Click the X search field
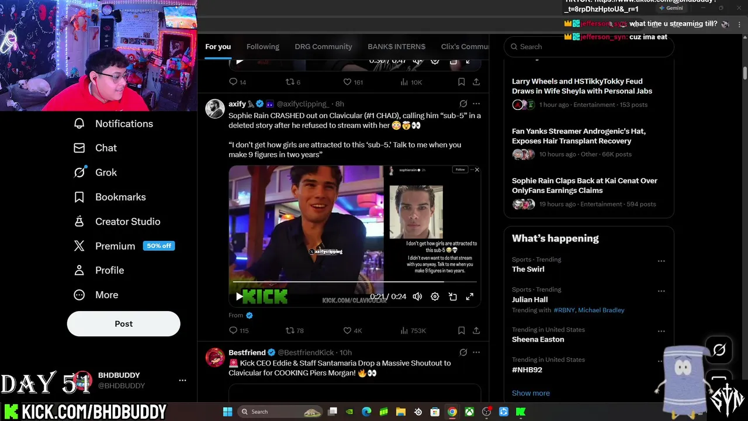The image size is (748, 421). point(588,47)
